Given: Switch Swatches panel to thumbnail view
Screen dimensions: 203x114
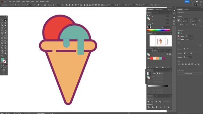Looking at the screenshot, I should (170, 54).
